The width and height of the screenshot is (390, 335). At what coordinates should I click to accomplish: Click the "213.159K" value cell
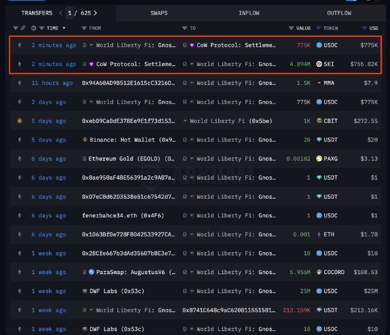296,310
